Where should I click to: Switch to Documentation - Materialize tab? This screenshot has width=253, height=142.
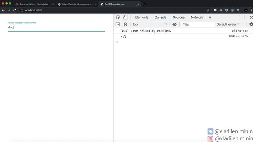tap(34, 4)
